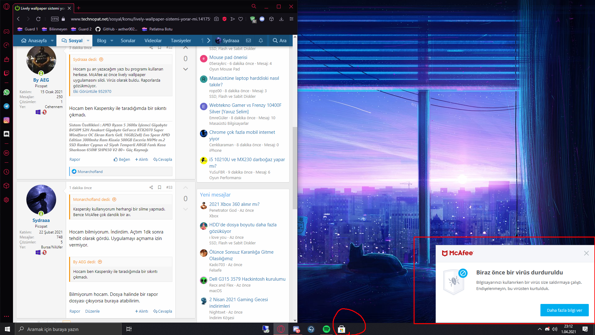Share post #33

click(151, 188)
